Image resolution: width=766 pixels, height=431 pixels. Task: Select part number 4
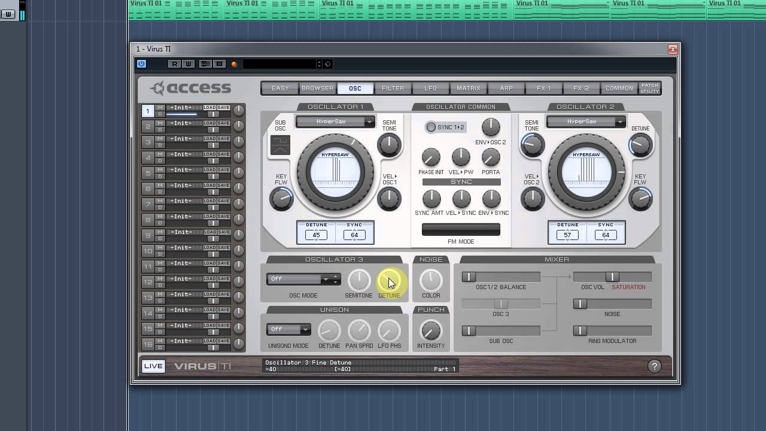click(x=148, y=157)
